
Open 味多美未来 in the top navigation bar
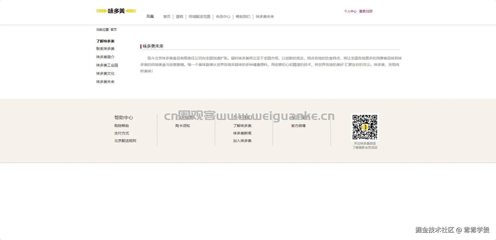[265, 17]
